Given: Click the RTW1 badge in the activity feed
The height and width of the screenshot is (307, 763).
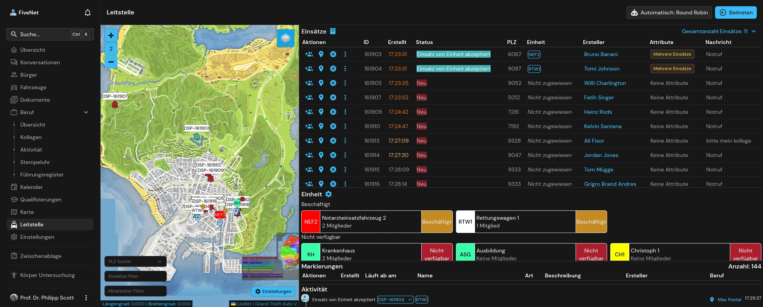Looking at the screenshot, I should pos(422,300).
